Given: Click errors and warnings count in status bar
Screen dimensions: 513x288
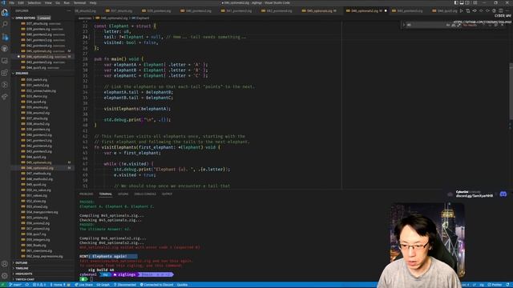Looking at the screenshot, I should [x=39, y=285].
